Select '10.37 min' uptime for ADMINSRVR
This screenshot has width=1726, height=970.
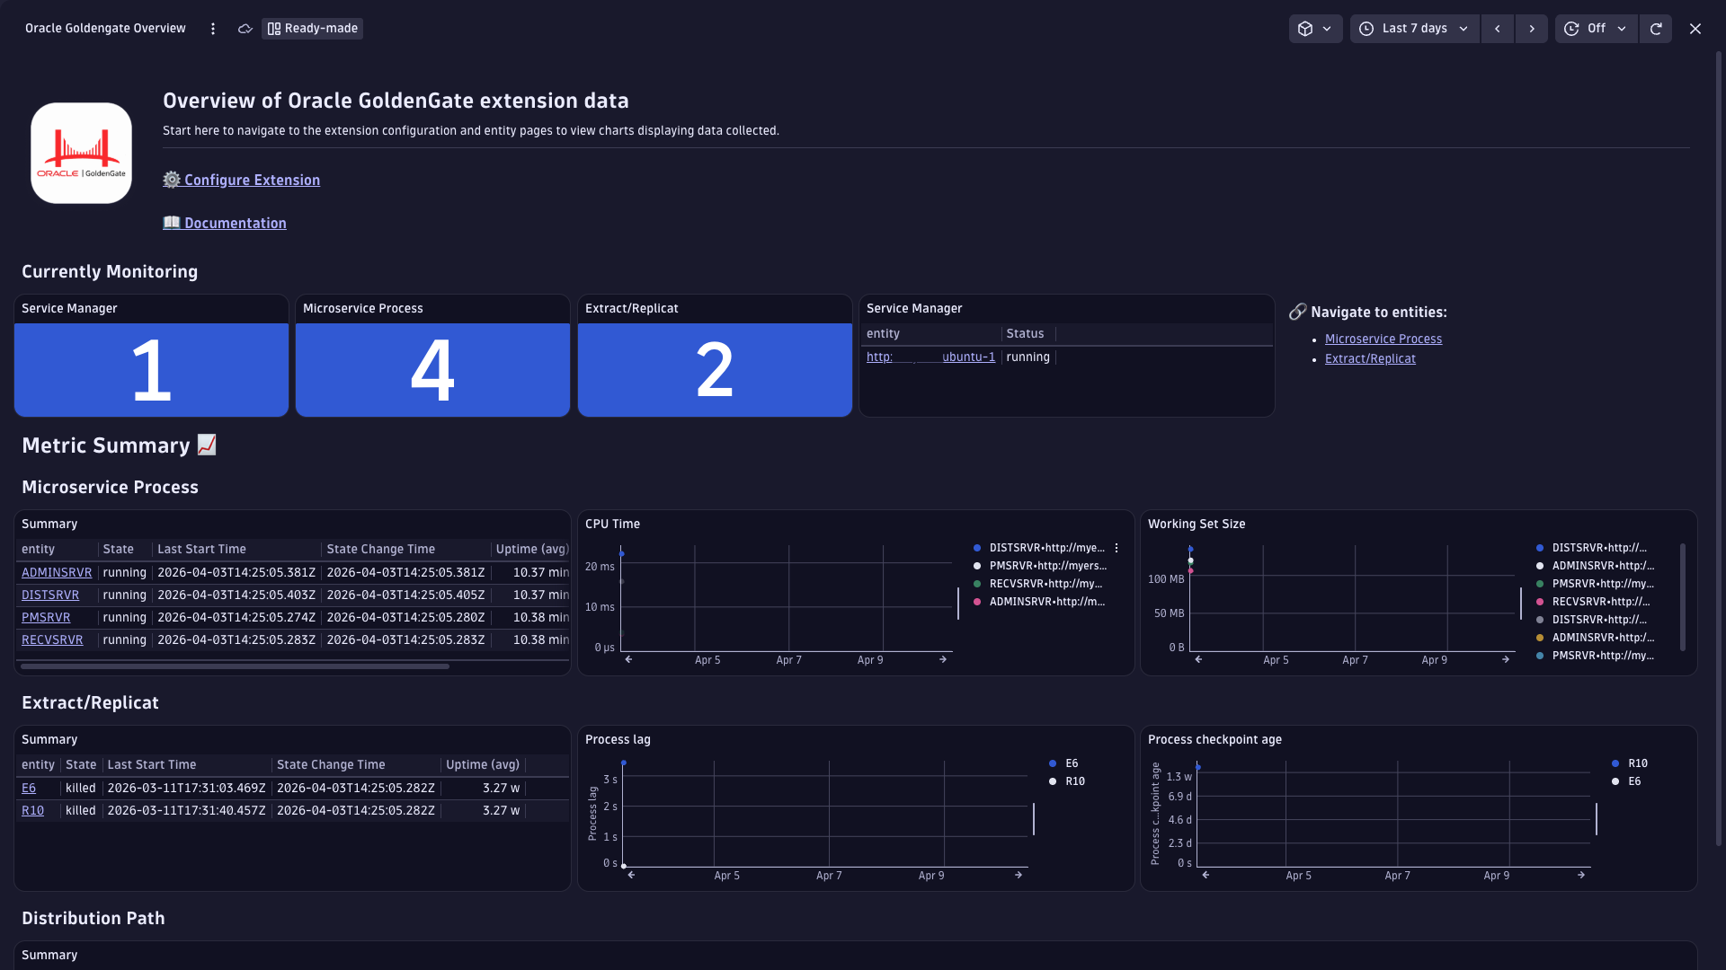click(x=541, y=572)
